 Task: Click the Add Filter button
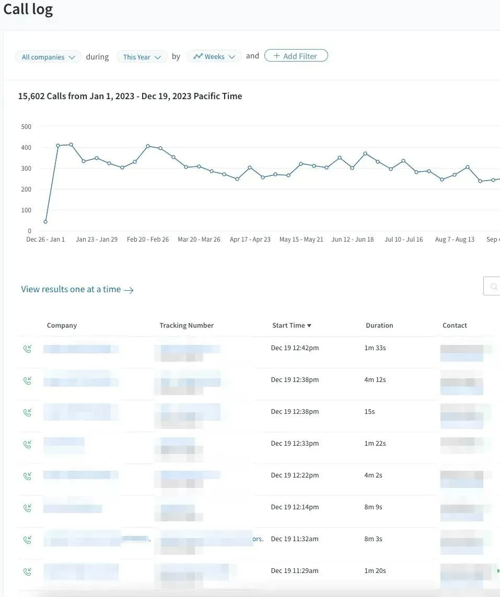296,56
